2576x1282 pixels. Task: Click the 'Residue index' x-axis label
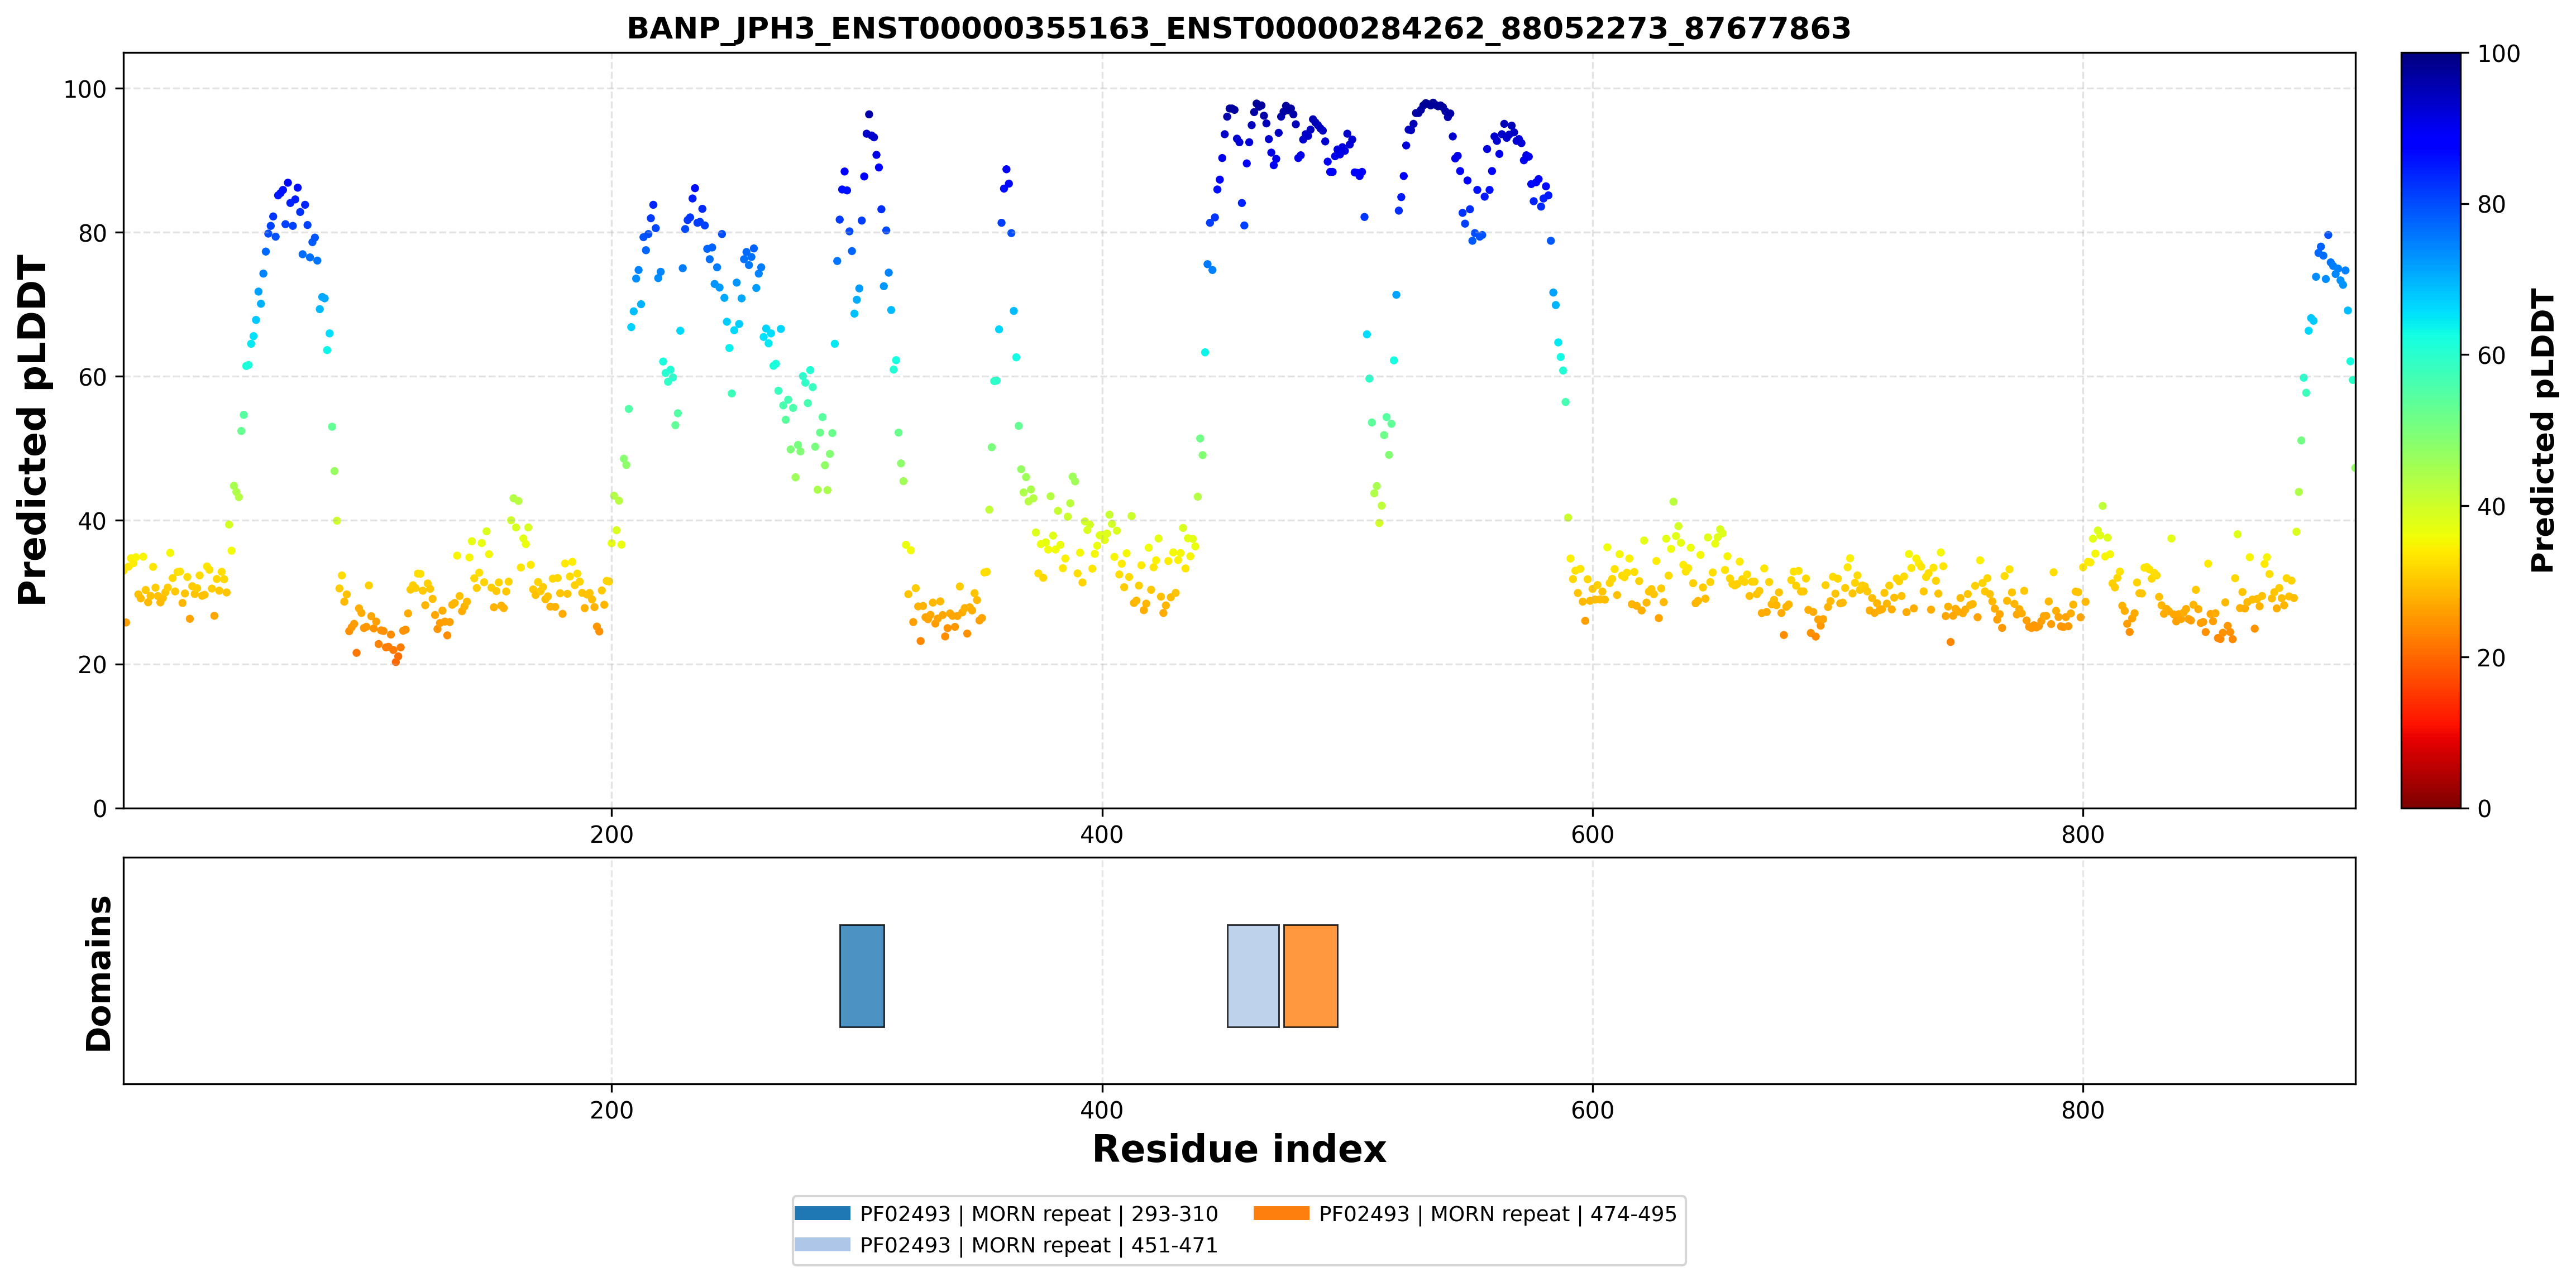pos(1239,1149)
